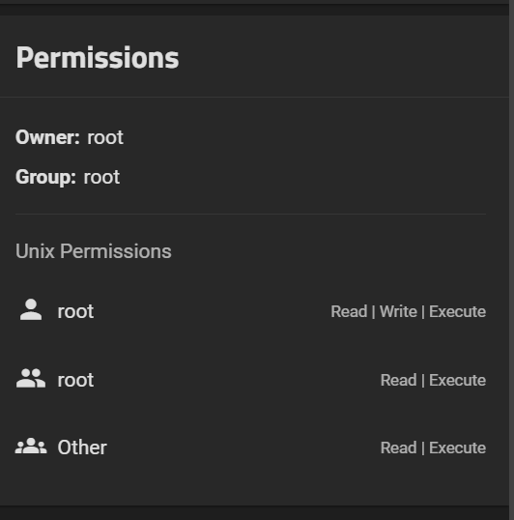Click the two-person group icon beside root
This screenshot has width=514, height=520.
click(x=31, y=378)
